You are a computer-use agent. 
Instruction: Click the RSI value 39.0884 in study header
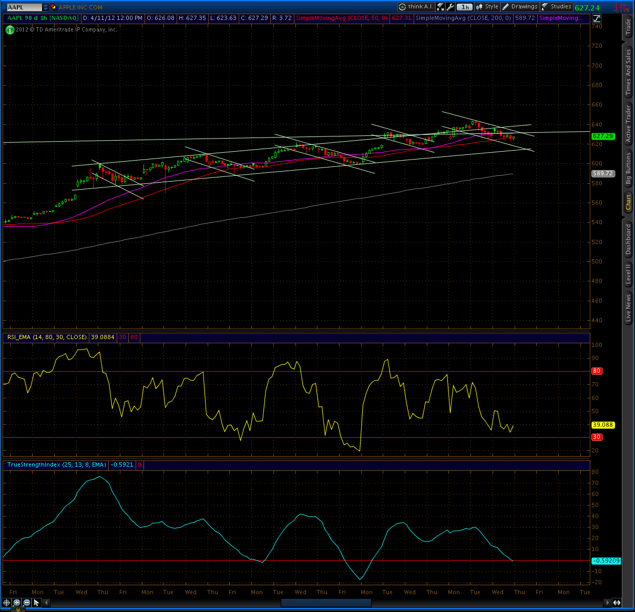pos(103,337)
